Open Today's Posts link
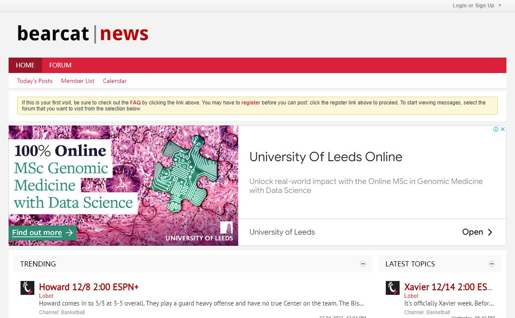The height and width of the screenshot is (318, 515). pyautogui.click(x=35, y=81)
